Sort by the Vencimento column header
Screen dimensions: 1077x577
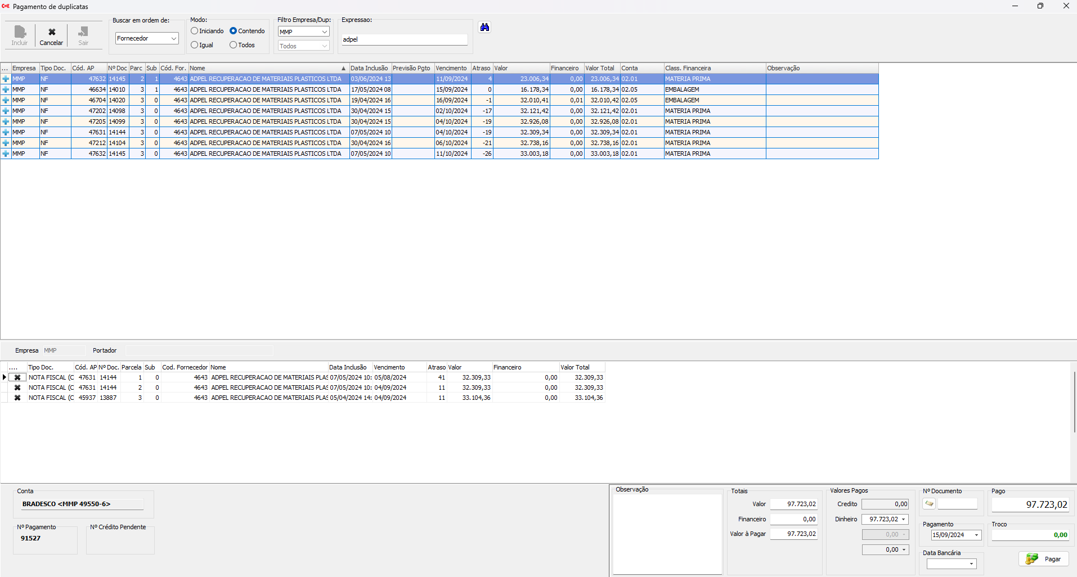(451, 68)
